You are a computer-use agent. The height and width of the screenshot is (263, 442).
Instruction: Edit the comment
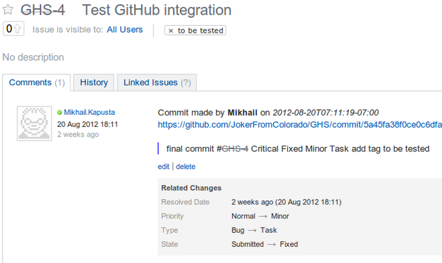[x=163, y=166]
